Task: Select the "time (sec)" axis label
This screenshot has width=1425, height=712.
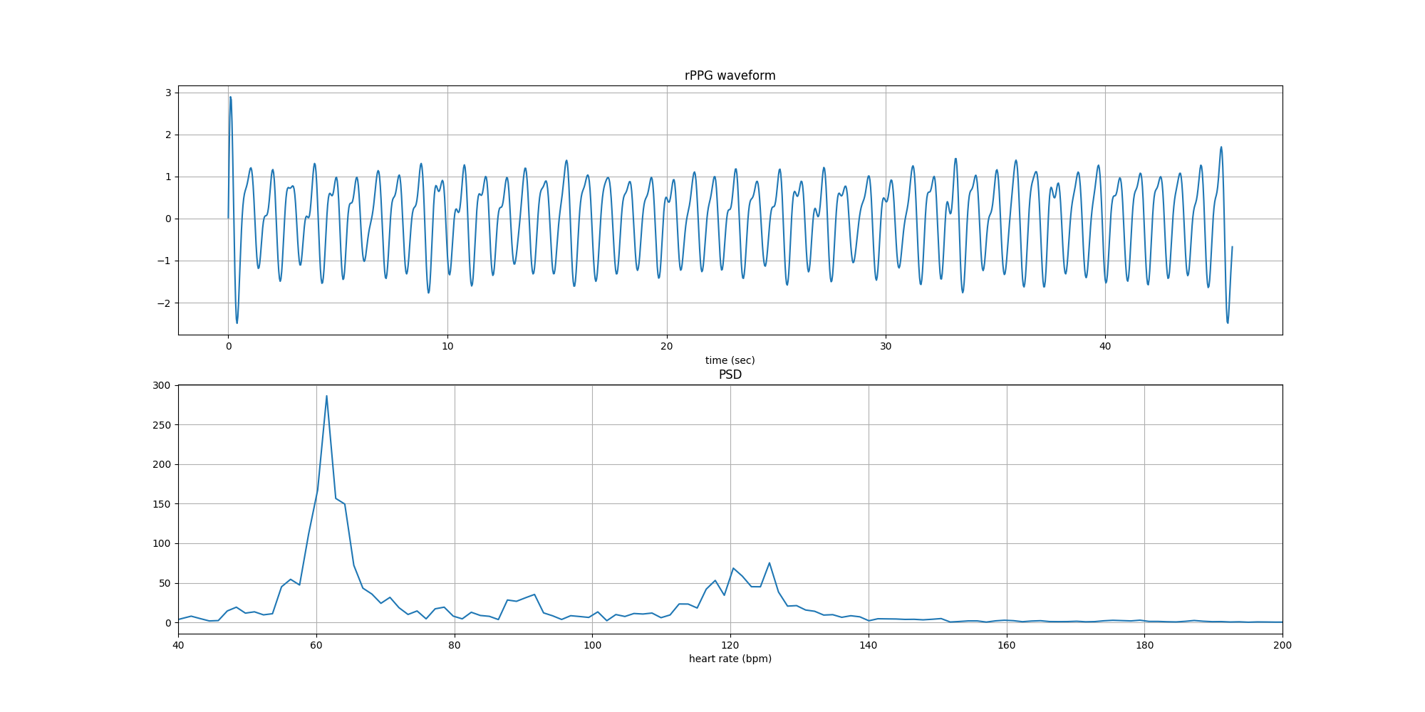Action: click(730, 360)
